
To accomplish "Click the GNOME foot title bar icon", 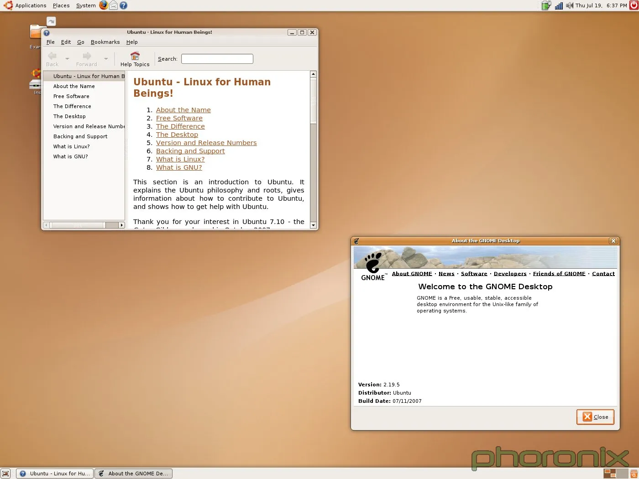I will click(356, 241).
